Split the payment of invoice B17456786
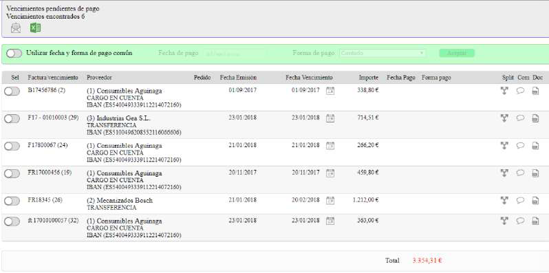The image size is (549, 273). tap(504, 91)
